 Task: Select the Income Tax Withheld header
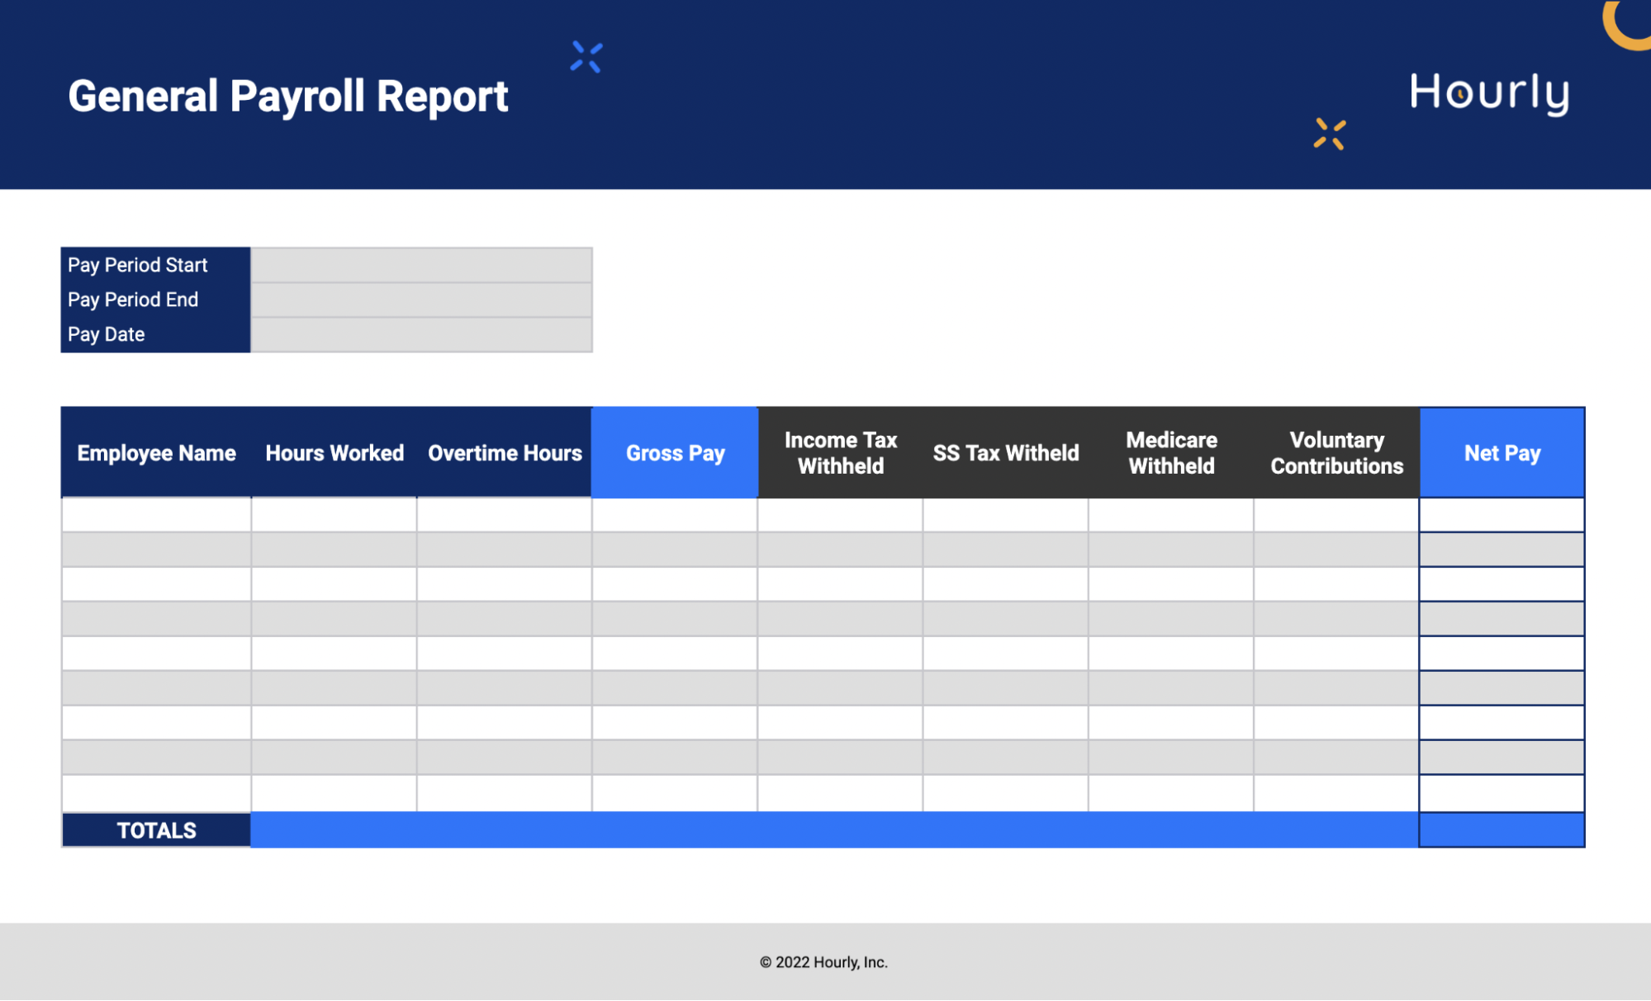click(x=840, y=453)
